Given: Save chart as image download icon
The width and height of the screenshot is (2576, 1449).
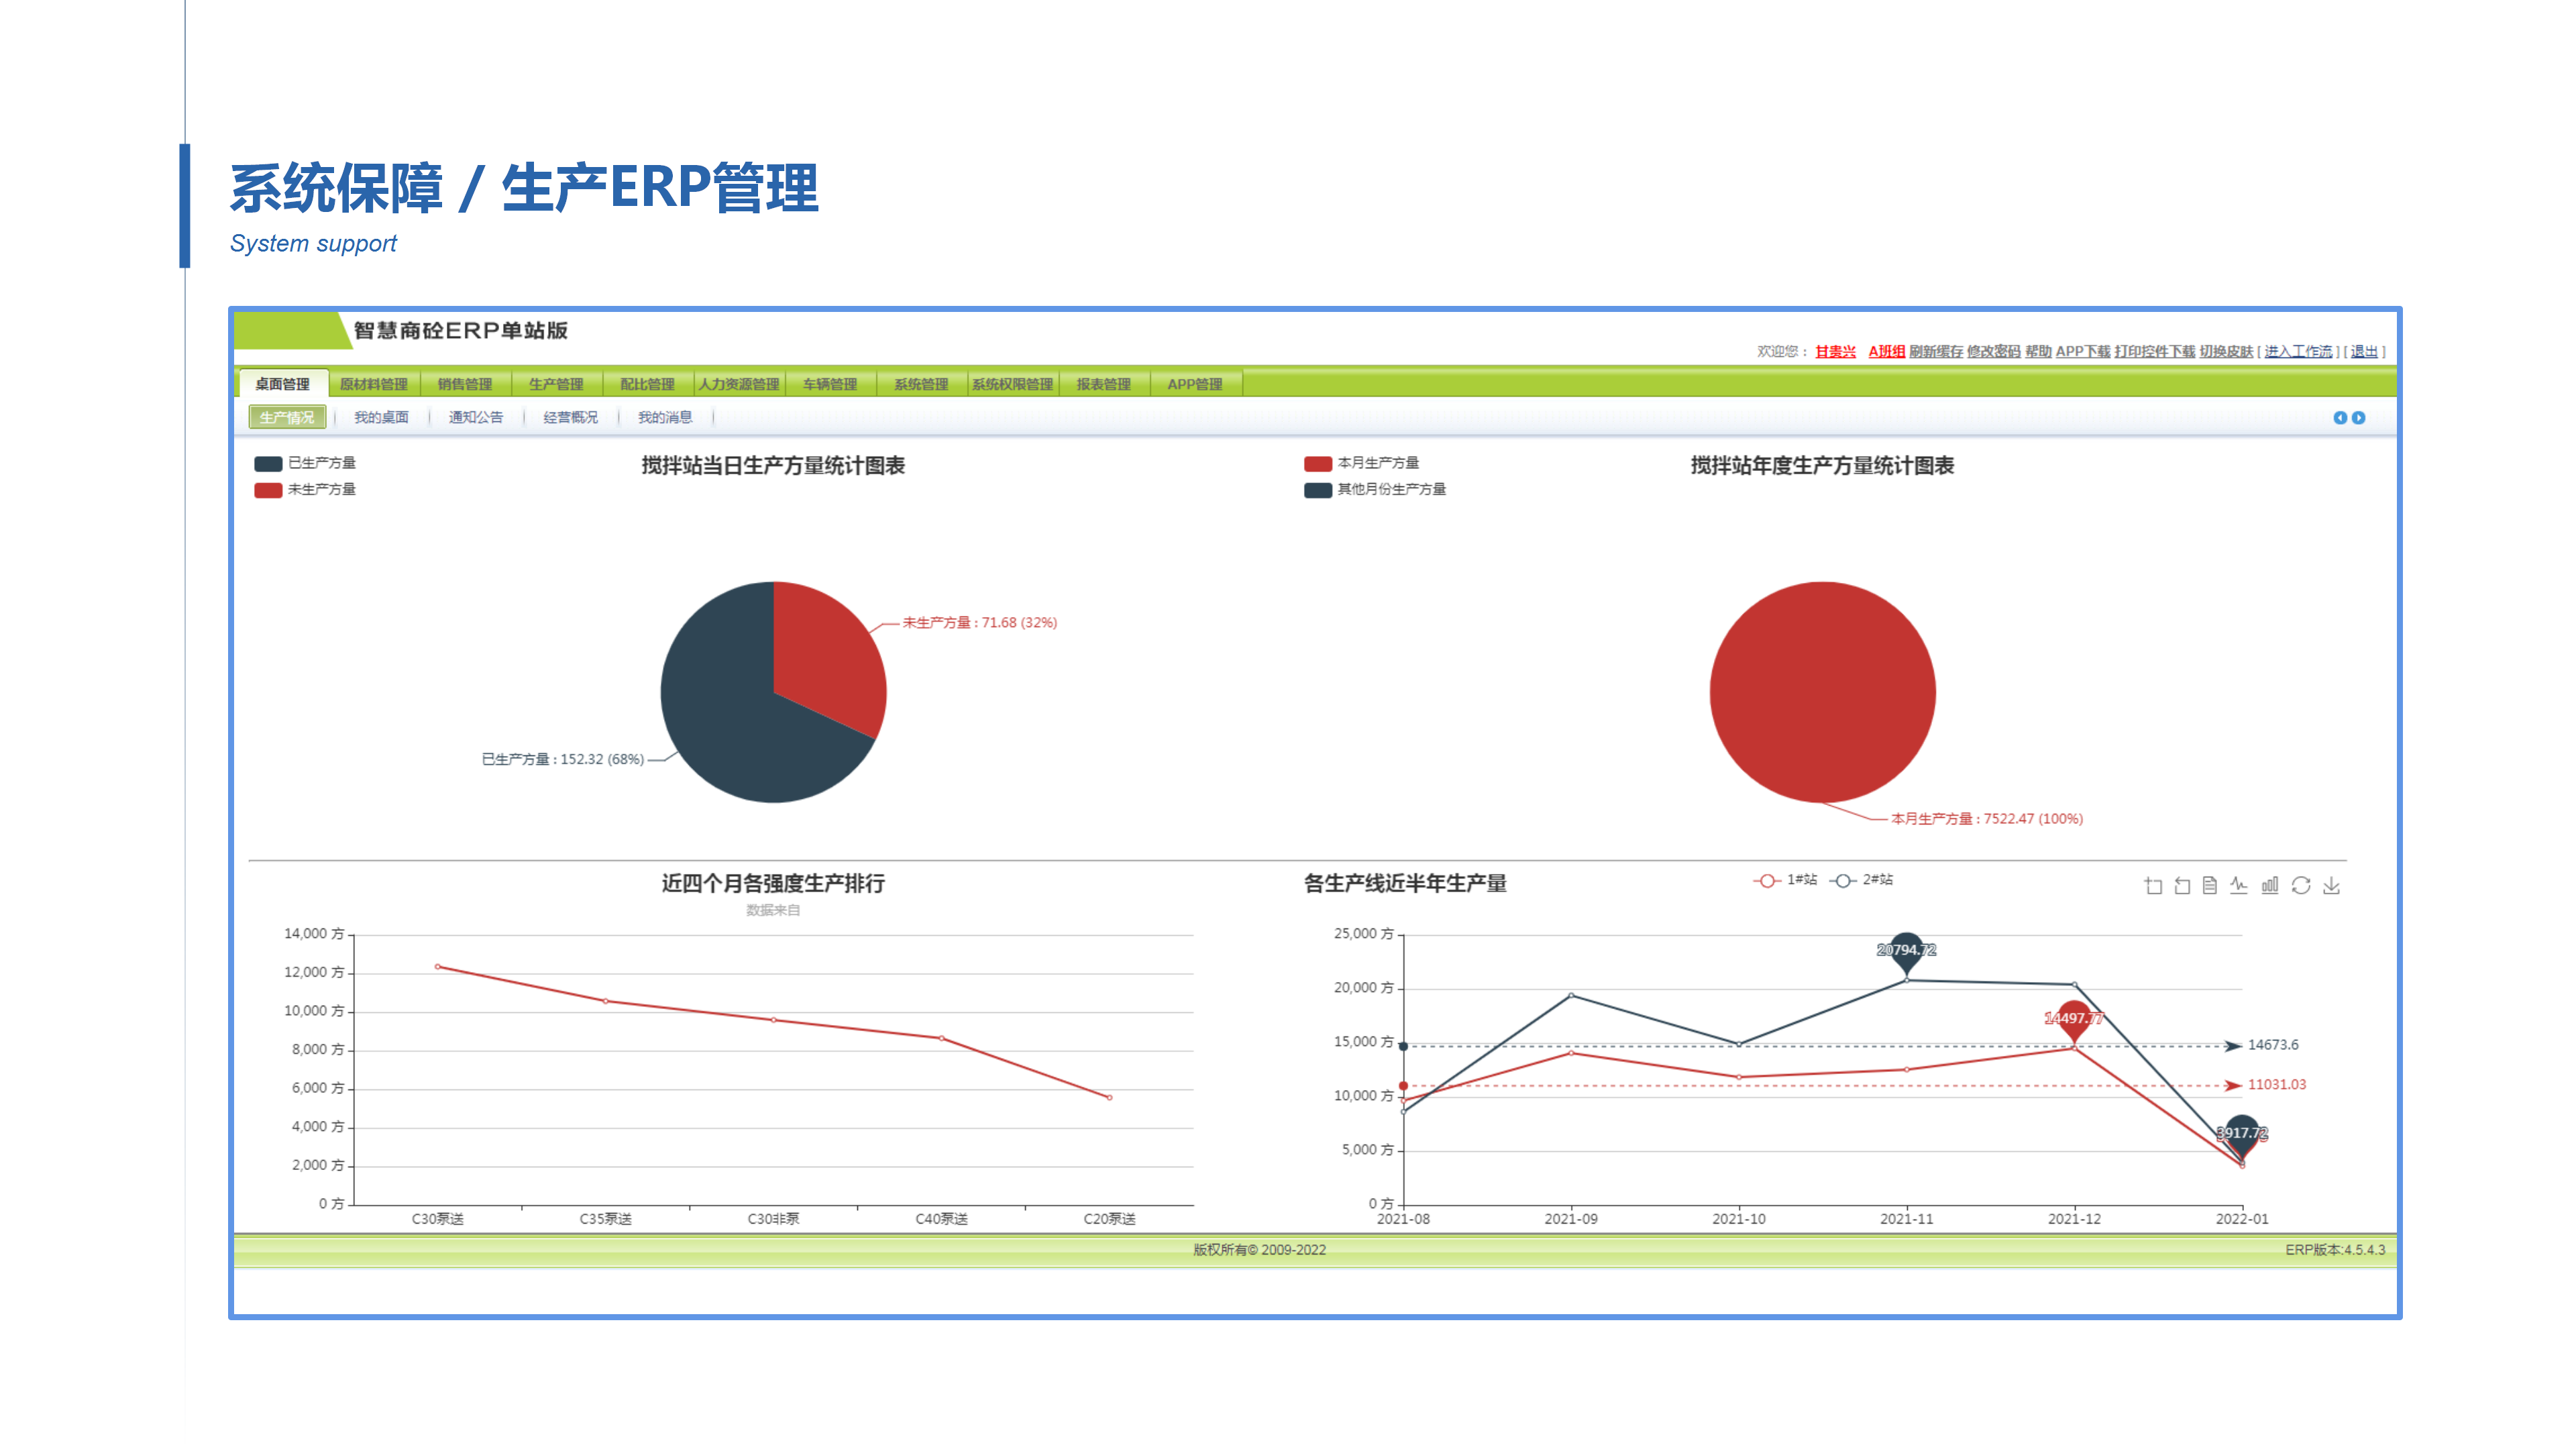Looking at the screenshot, I should pyautogui.click(x=2331, y=886).
